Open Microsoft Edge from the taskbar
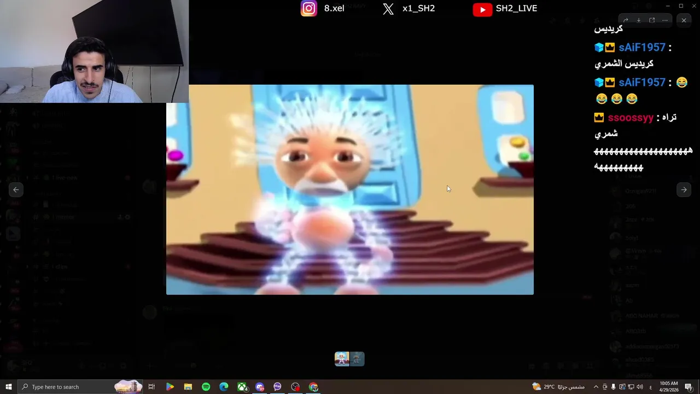Viewport: 700px width, 394px height. coord(224,387)
